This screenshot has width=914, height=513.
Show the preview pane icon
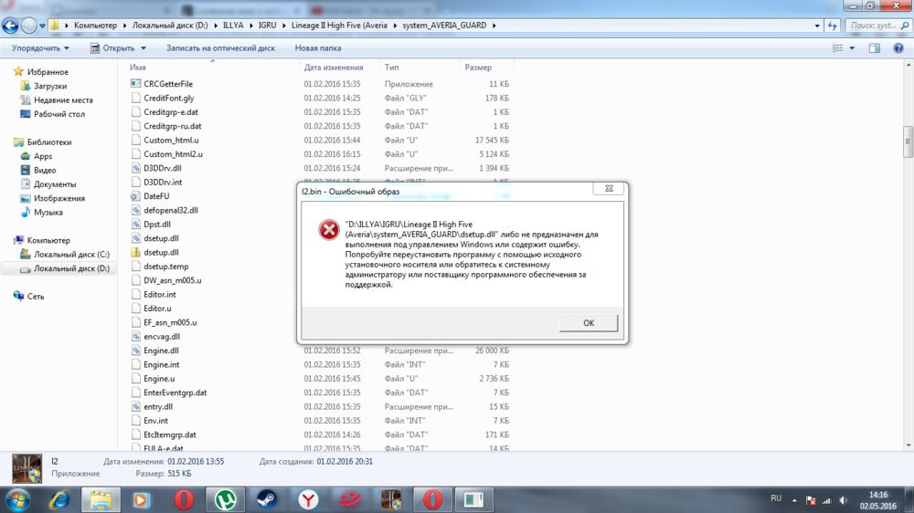coord(874,48)
